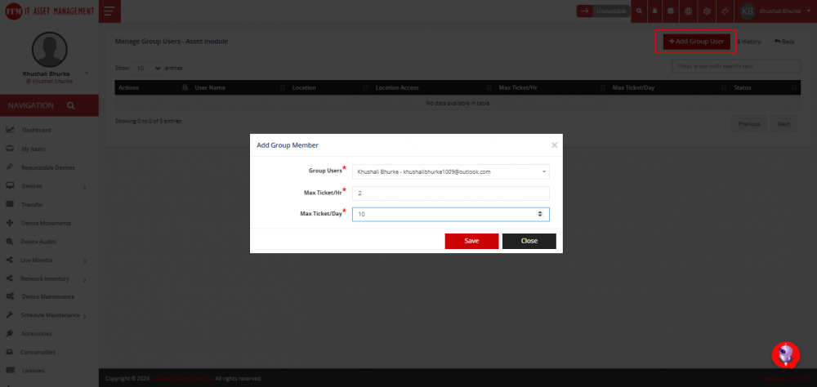Image resolution: width=817 pixels, height=387 pixels.
Task: Open History of group users
Action: 749,42
